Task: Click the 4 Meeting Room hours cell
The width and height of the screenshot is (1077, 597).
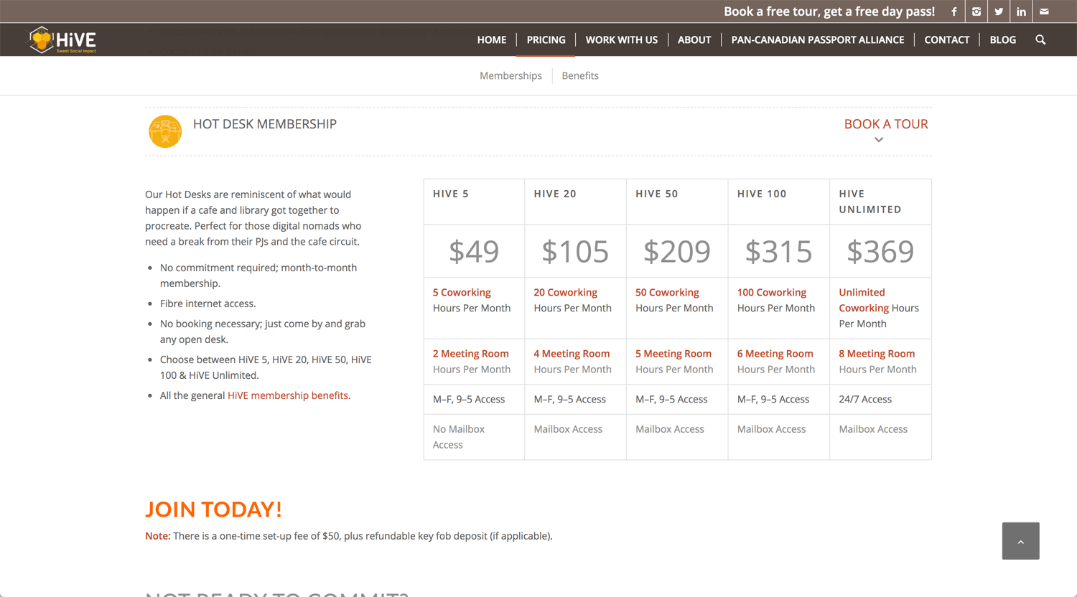Action: click(x=575, y=362)
